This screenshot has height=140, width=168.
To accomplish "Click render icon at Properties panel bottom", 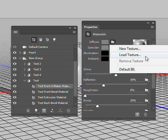I will tap(137, 115).
